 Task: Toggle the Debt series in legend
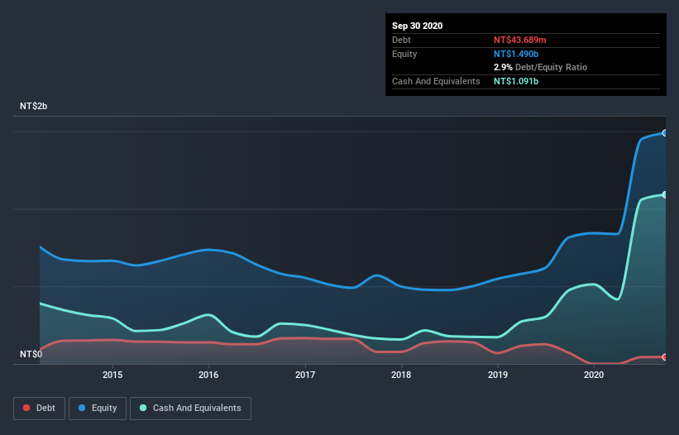39,409
